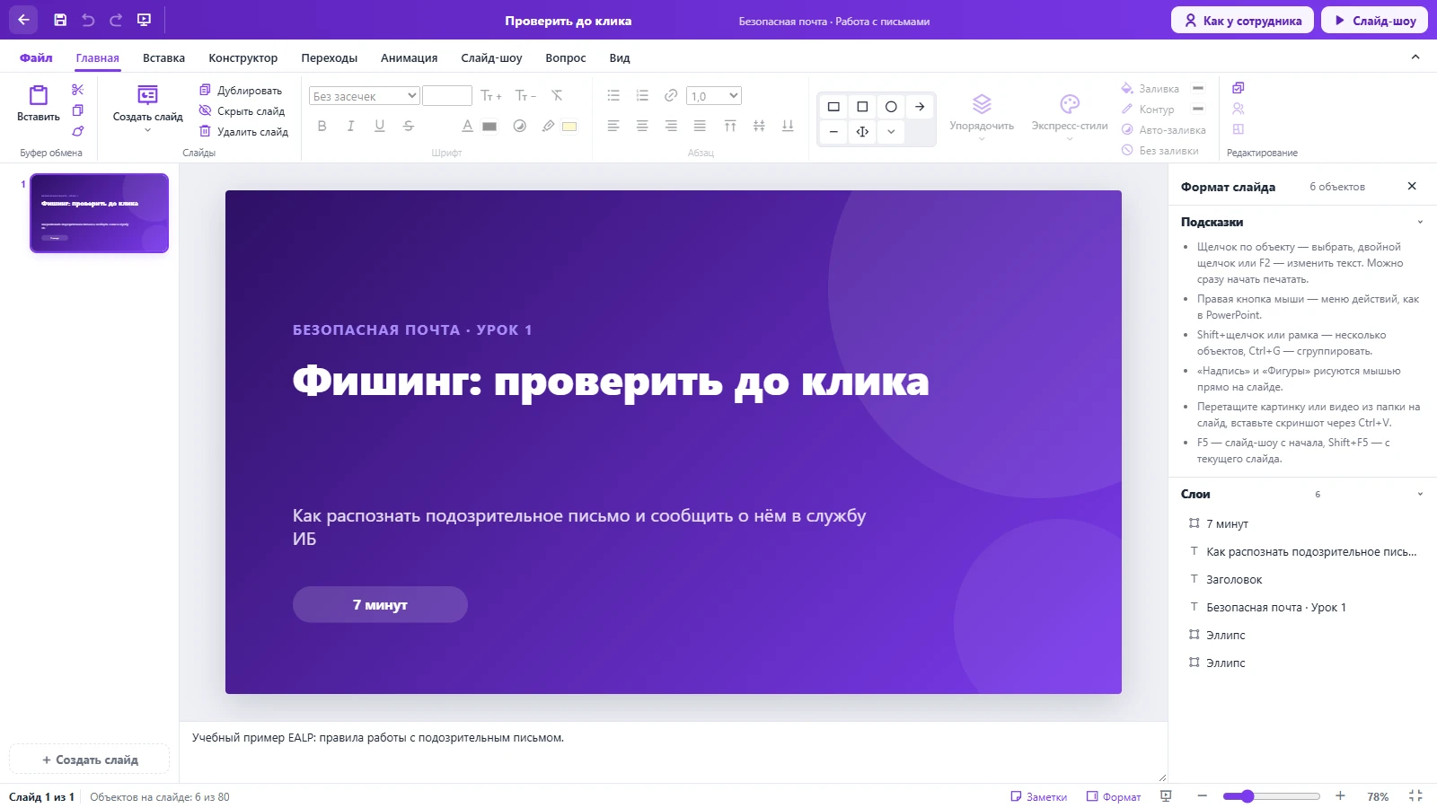Select the rectangle shape tool
Screen dimensions: 1437x808
[833, 107]
